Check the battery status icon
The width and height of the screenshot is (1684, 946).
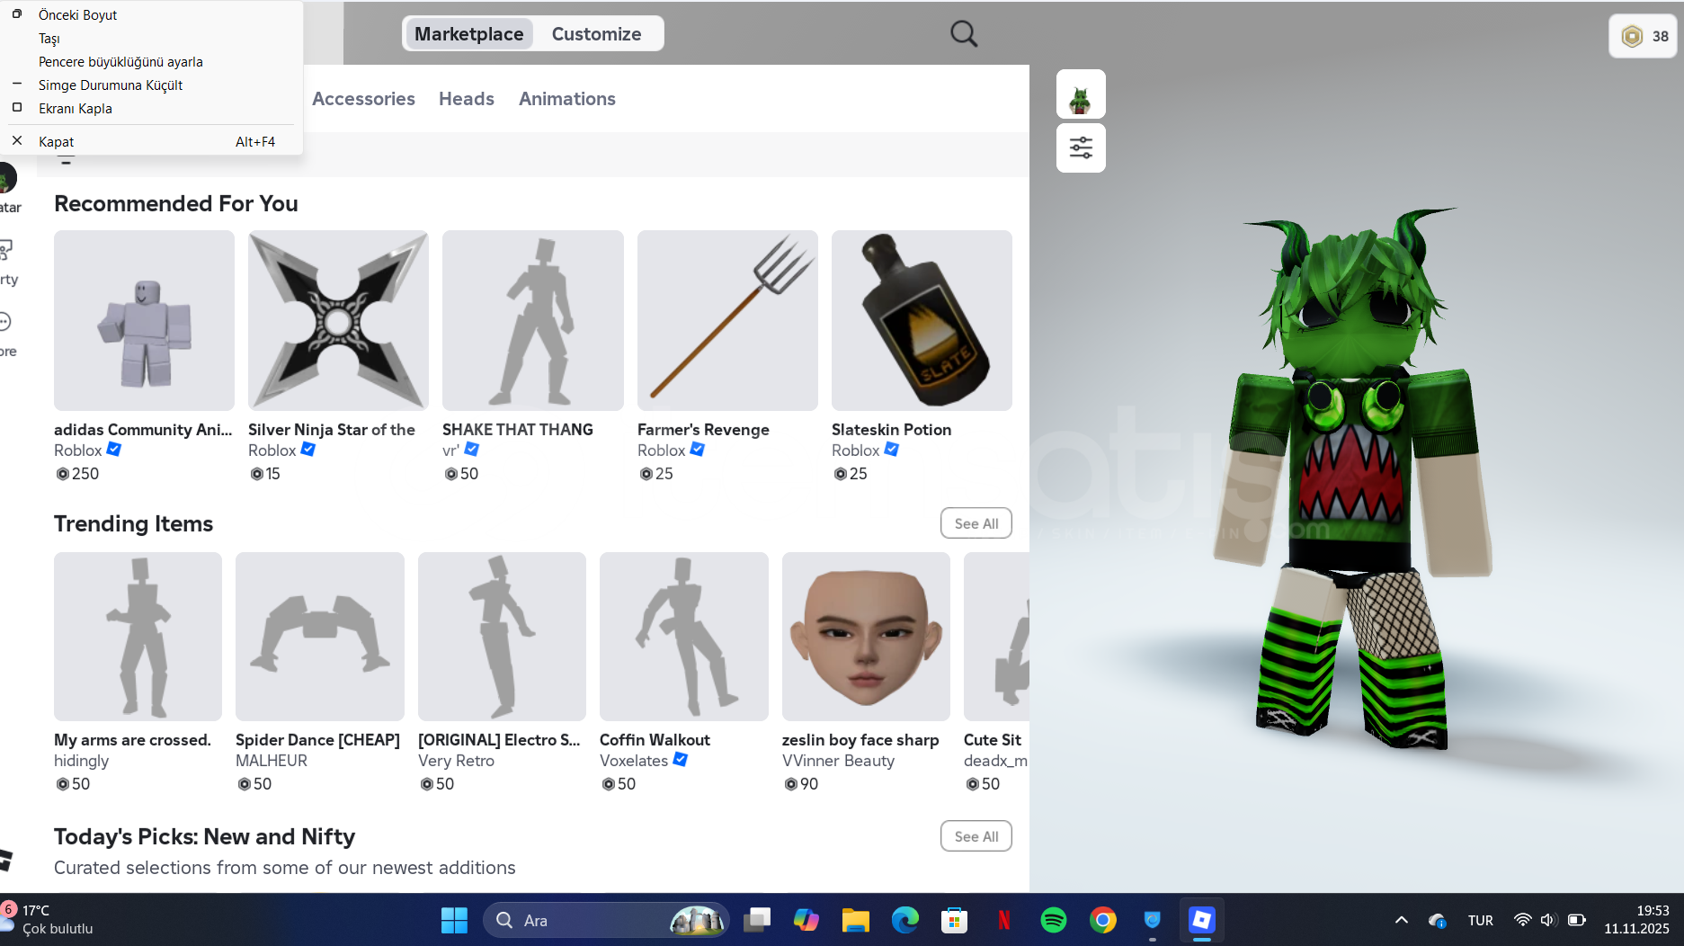[1576, 920]
